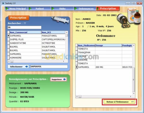Click medication list horizontal scrollbar thumb

pyautogui.click(x=12, y=61)
